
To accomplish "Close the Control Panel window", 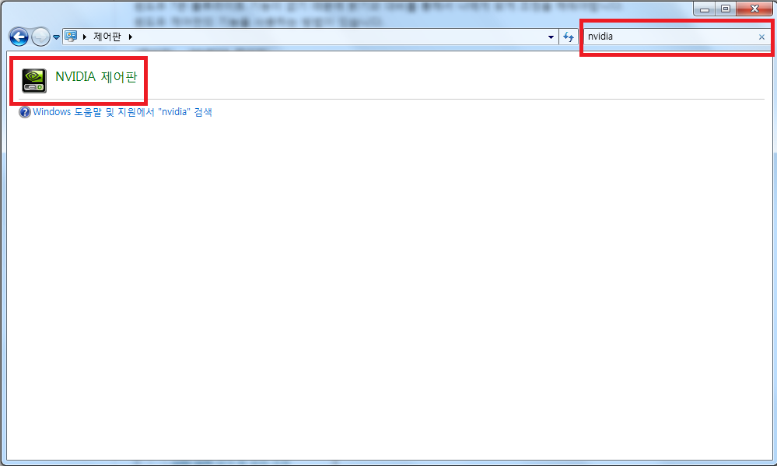I will tap(754, 9).
